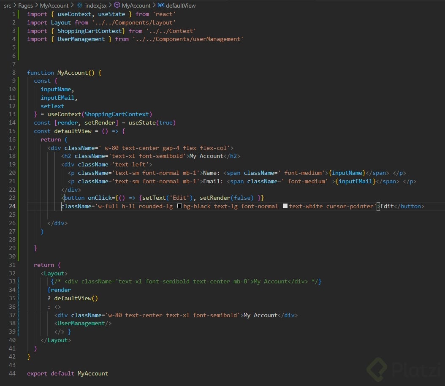Image resolution: width=445 pixels, height=386 pixels.
Task: Open the Pages breadcrumb segment
Action: point(25,5)
